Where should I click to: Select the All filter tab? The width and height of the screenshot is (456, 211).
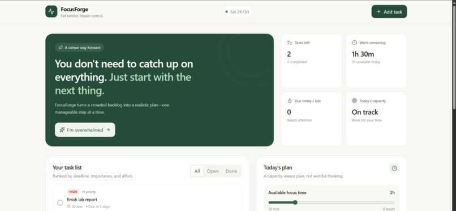pos(197,171)
